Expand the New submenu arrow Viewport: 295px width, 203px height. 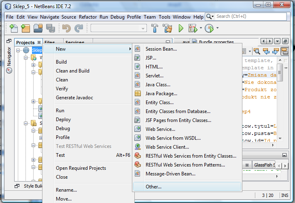130,49
